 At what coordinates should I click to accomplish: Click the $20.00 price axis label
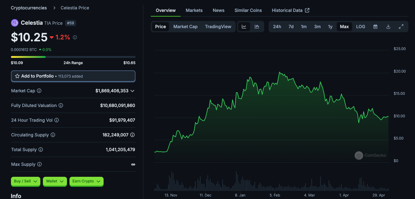(399, 71)
